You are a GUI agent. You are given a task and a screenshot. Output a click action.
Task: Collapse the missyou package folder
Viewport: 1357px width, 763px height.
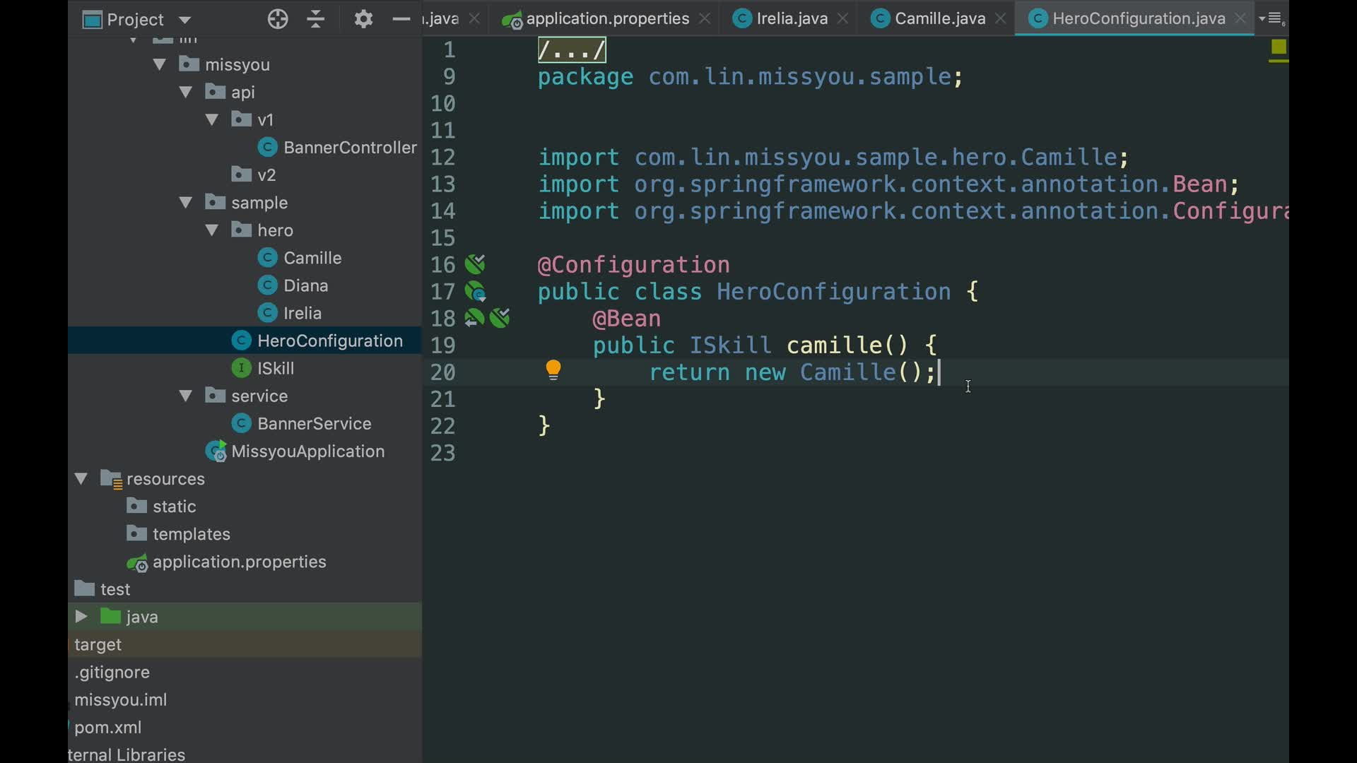coord(160,65)
